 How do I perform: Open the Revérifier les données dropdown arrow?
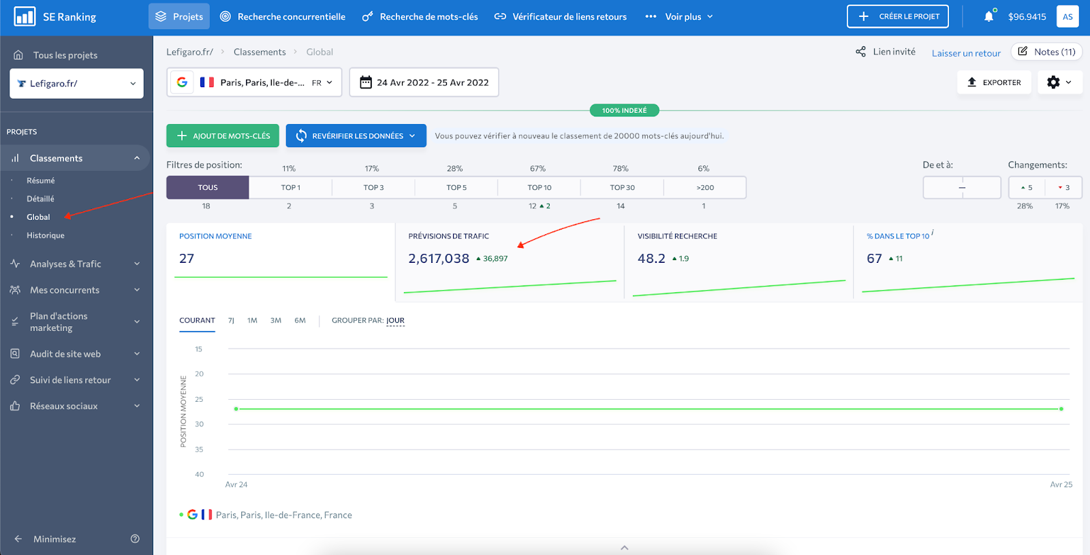tap(412, 136)
